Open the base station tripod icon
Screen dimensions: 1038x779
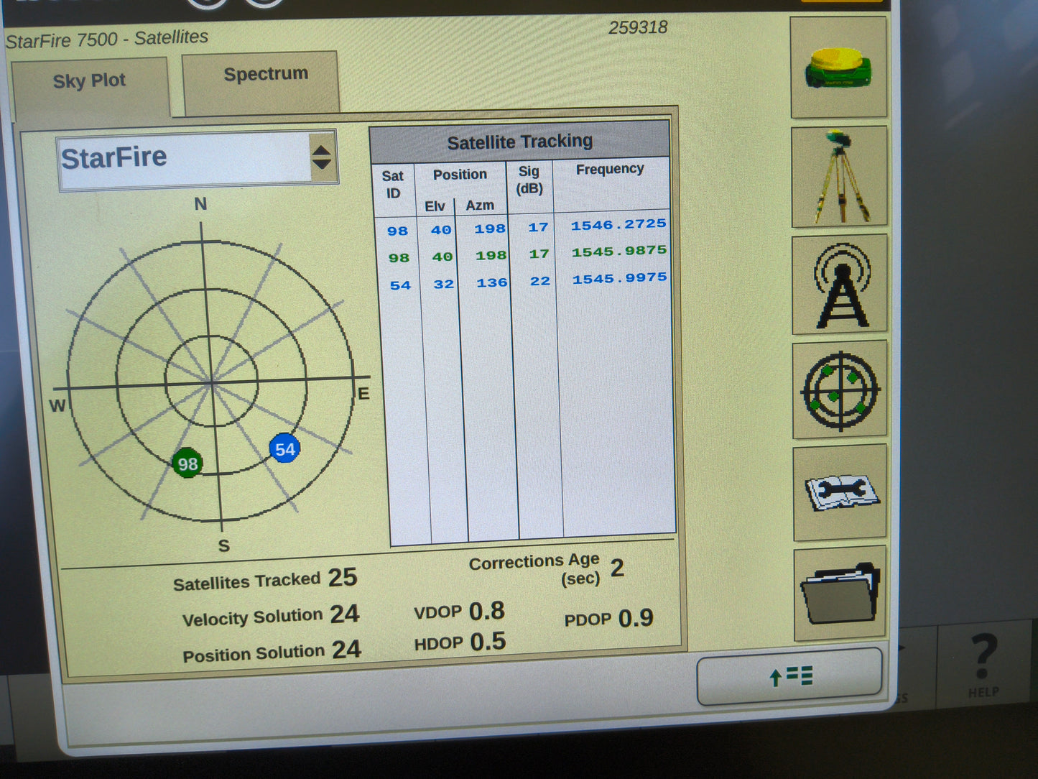[838, 175]
